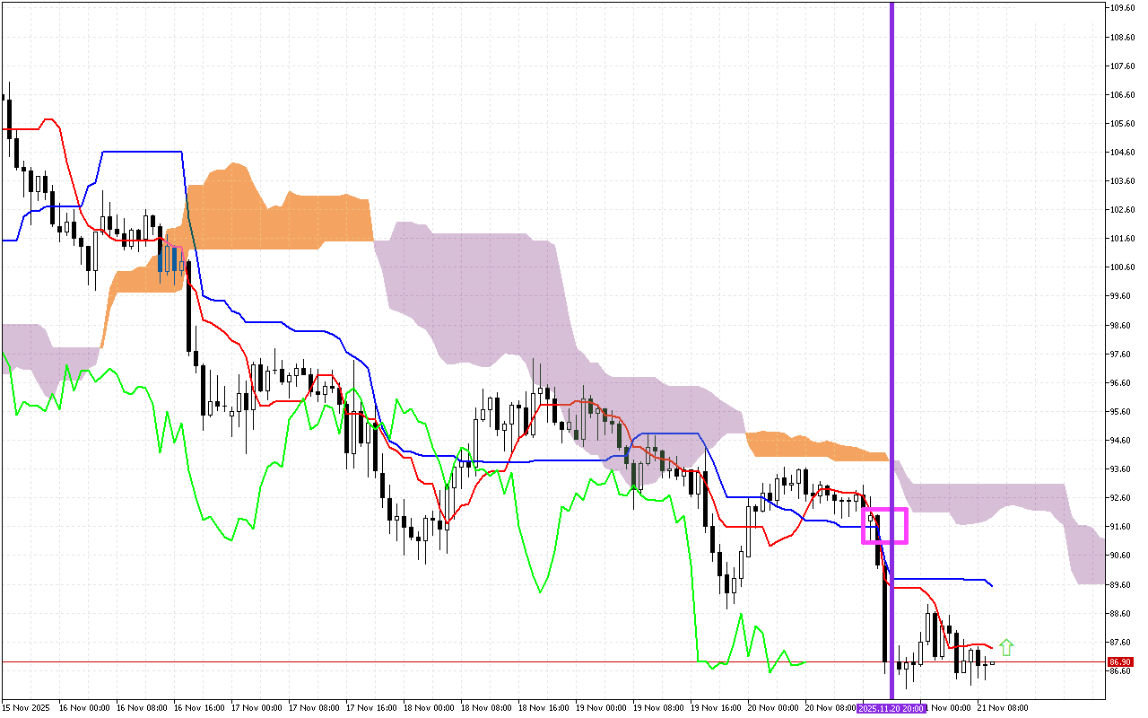The width and height of the screenshot is (1148, 718).
Task: Click the green up arrow signal
Action: coord(1006,647)
